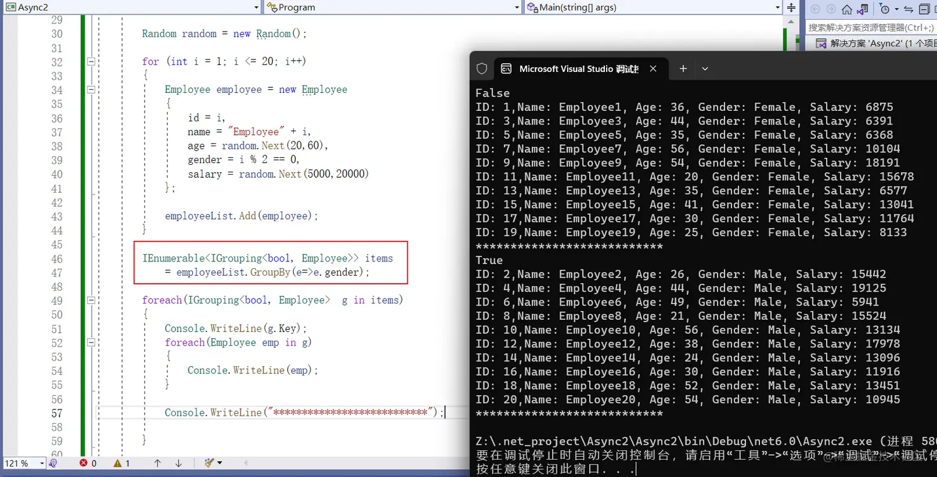Go to previous issue with up arrow

(157, 463)
